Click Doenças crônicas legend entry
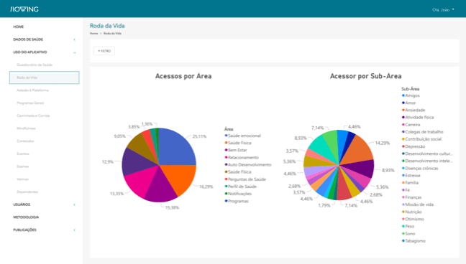Image resolution: width=466 pixels, height=264 pixels. [420, 168]
